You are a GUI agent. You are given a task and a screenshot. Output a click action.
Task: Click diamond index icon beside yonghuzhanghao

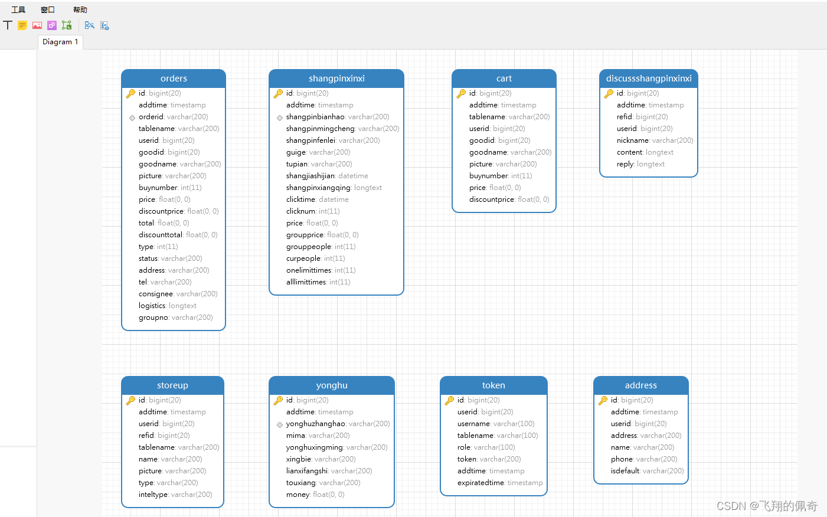click(279, 424)
